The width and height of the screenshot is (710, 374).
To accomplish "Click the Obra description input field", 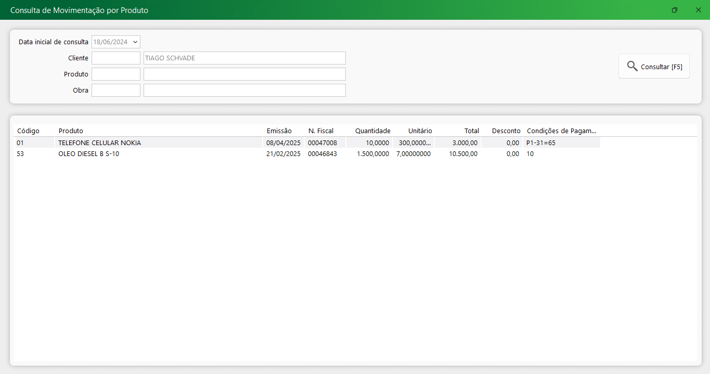I will pyautogui.click(x=244, y=91).
